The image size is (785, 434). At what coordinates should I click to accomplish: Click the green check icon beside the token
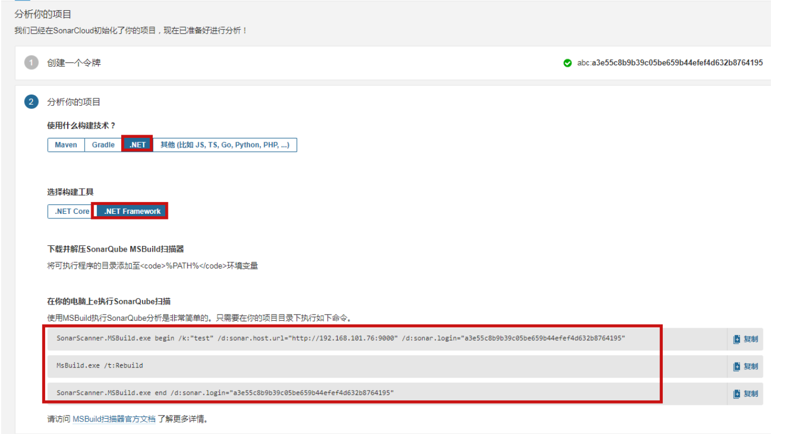[567, 63]
